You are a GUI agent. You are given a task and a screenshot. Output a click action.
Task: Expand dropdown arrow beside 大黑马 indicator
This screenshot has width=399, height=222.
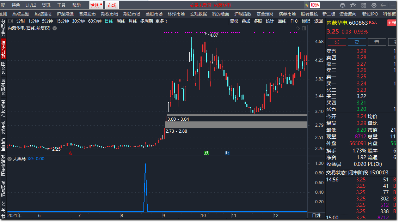click(10, 159)
